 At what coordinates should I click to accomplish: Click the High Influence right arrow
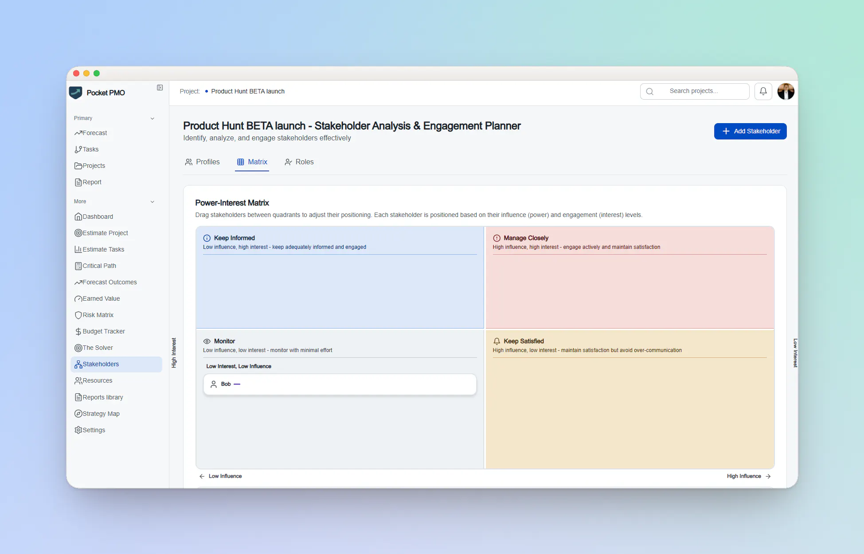click(768, 477)
